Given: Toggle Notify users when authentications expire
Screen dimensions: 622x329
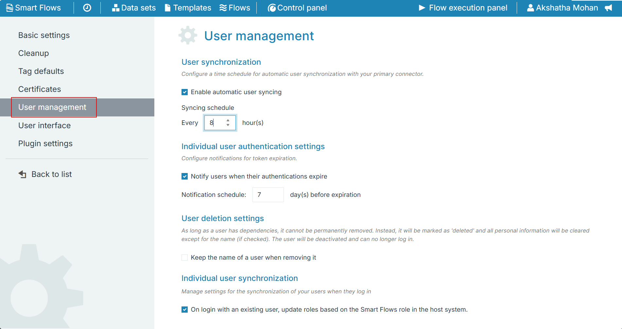Looking at the screenshot, I should [x=185, y=177].
